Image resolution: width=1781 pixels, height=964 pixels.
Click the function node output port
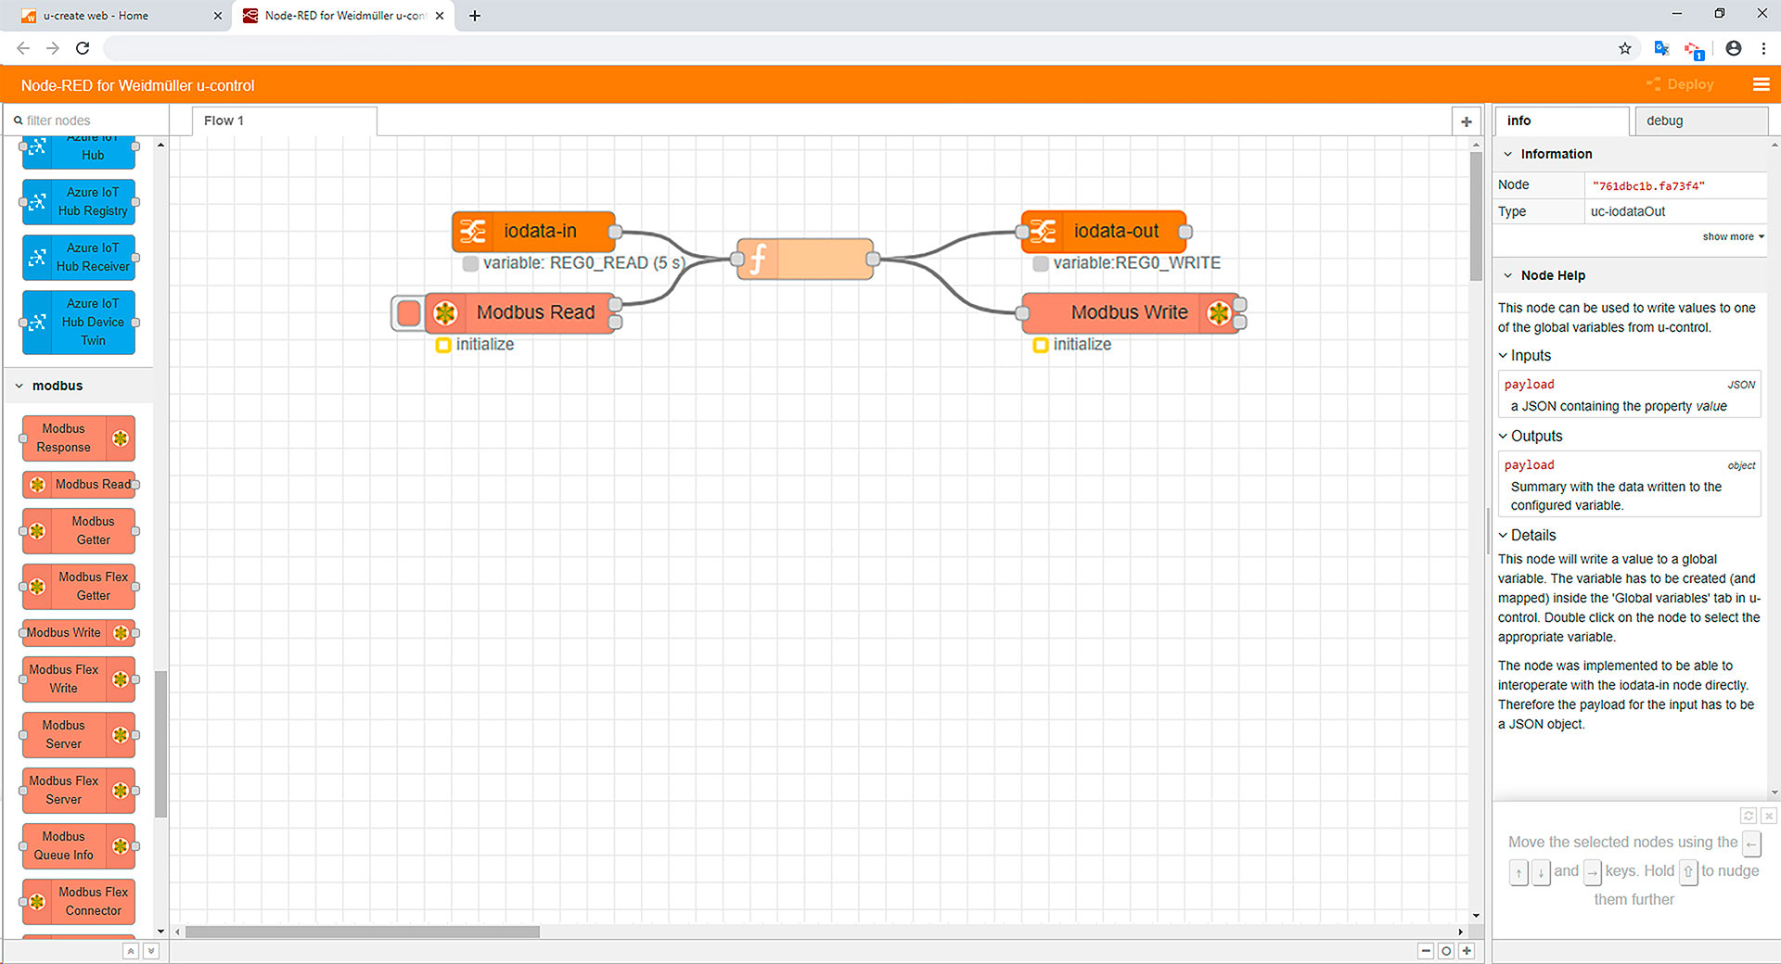pyautogui.click(x=873, y=259)
